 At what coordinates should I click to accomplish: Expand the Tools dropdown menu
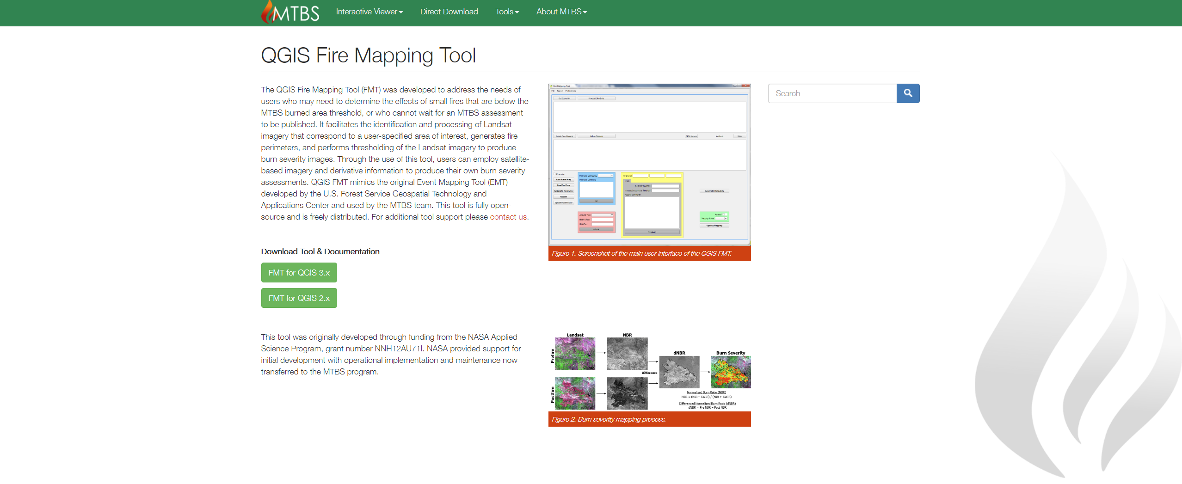(x=507, y=12)
